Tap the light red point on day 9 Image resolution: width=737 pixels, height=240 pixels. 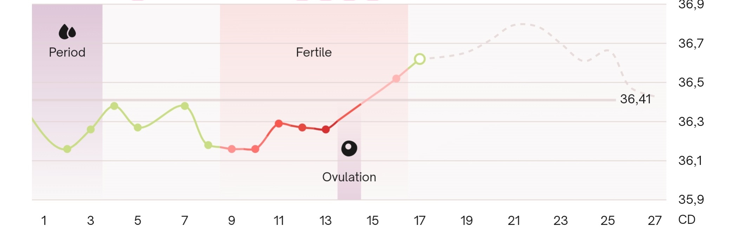[x=231, y=149]
